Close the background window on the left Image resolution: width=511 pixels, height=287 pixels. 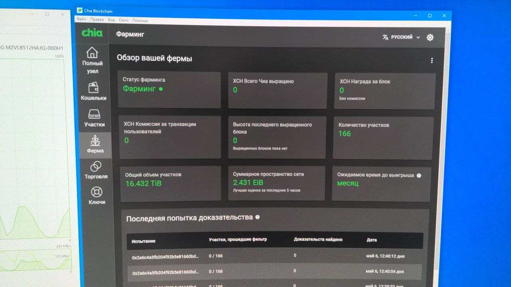coord(63,14)
